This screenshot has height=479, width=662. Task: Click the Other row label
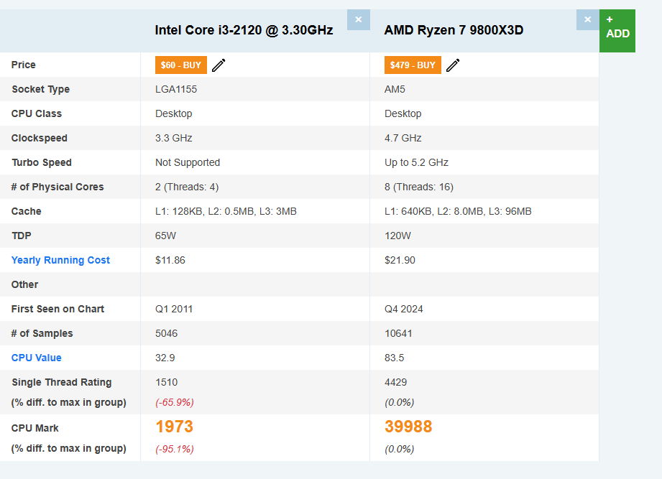coord(25,284)
